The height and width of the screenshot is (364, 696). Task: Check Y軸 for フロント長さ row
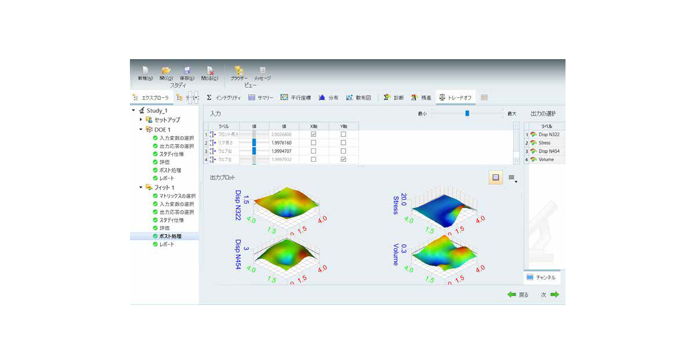click(343, 134)
